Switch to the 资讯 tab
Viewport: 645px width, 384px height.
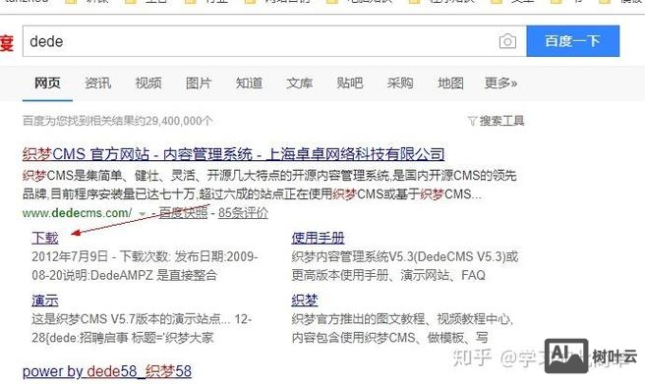pyautogui.click(x=98, y=82)
